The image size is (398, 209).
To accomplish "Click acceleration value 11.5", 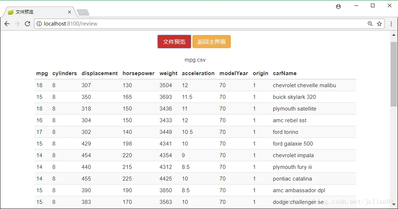I will click(187, 97).
